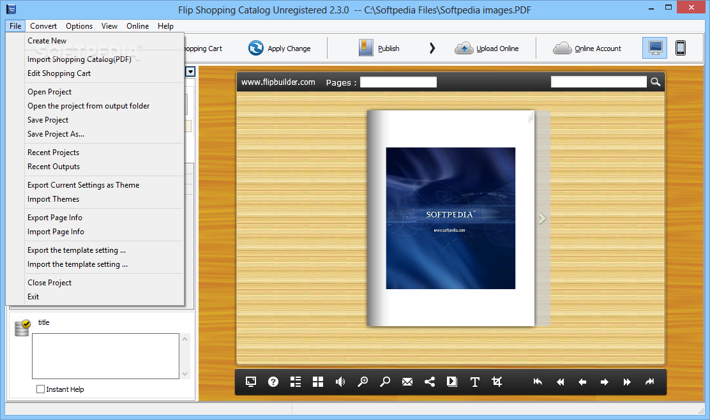Start auto flip play icon
The image size is (710, 420).
pyautogui.click(x=452, y=382)
